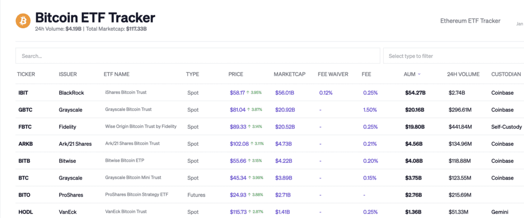This screenshot has height=218, width=524.
Task: Click the $215.69M volume value
Action: coord(460,195)
